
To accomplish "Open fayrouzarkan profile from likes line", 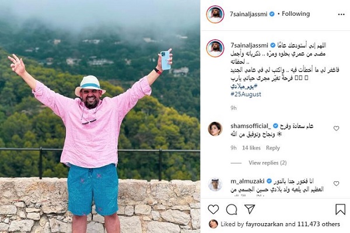I will click(x=264, y=224).
